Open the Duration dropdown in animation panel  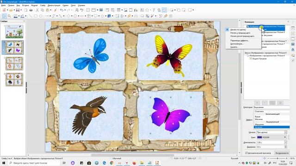click(286, 142)
